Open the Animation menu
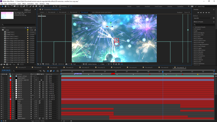 31,4
